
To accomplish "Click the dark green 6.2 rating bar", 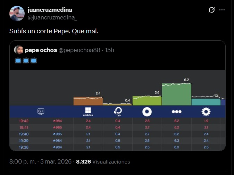I will (x=176, y=94).
